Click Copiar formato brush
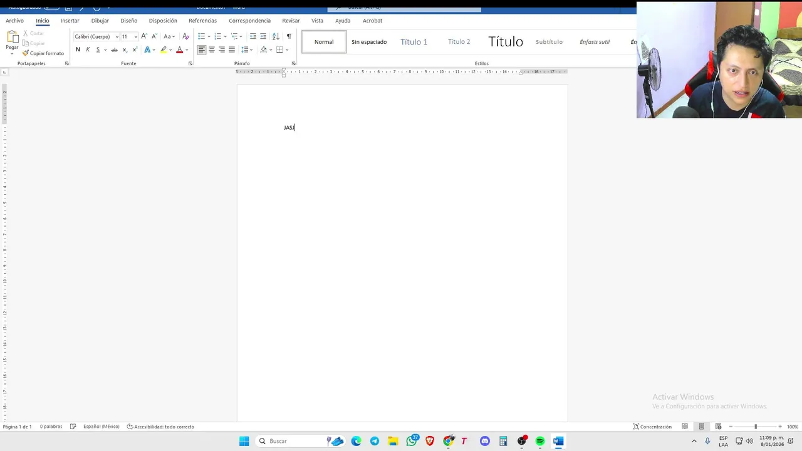Viewport: 802px width, 451px height. [43, 53]
